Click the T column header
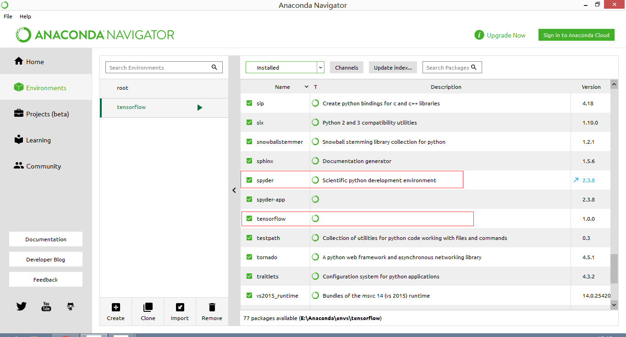Viewport: 626px width, 337px height. [x=315, y=87]
